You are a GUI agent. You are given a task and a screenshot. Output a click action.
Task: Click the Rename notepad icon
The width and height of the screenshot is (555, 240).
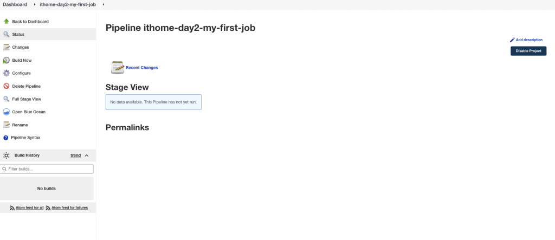(x=6, y=125)
